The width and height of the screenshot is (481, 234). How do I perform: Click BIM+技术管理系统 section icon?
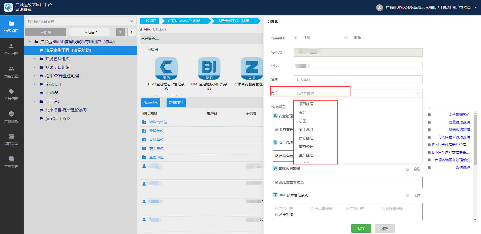275,195
